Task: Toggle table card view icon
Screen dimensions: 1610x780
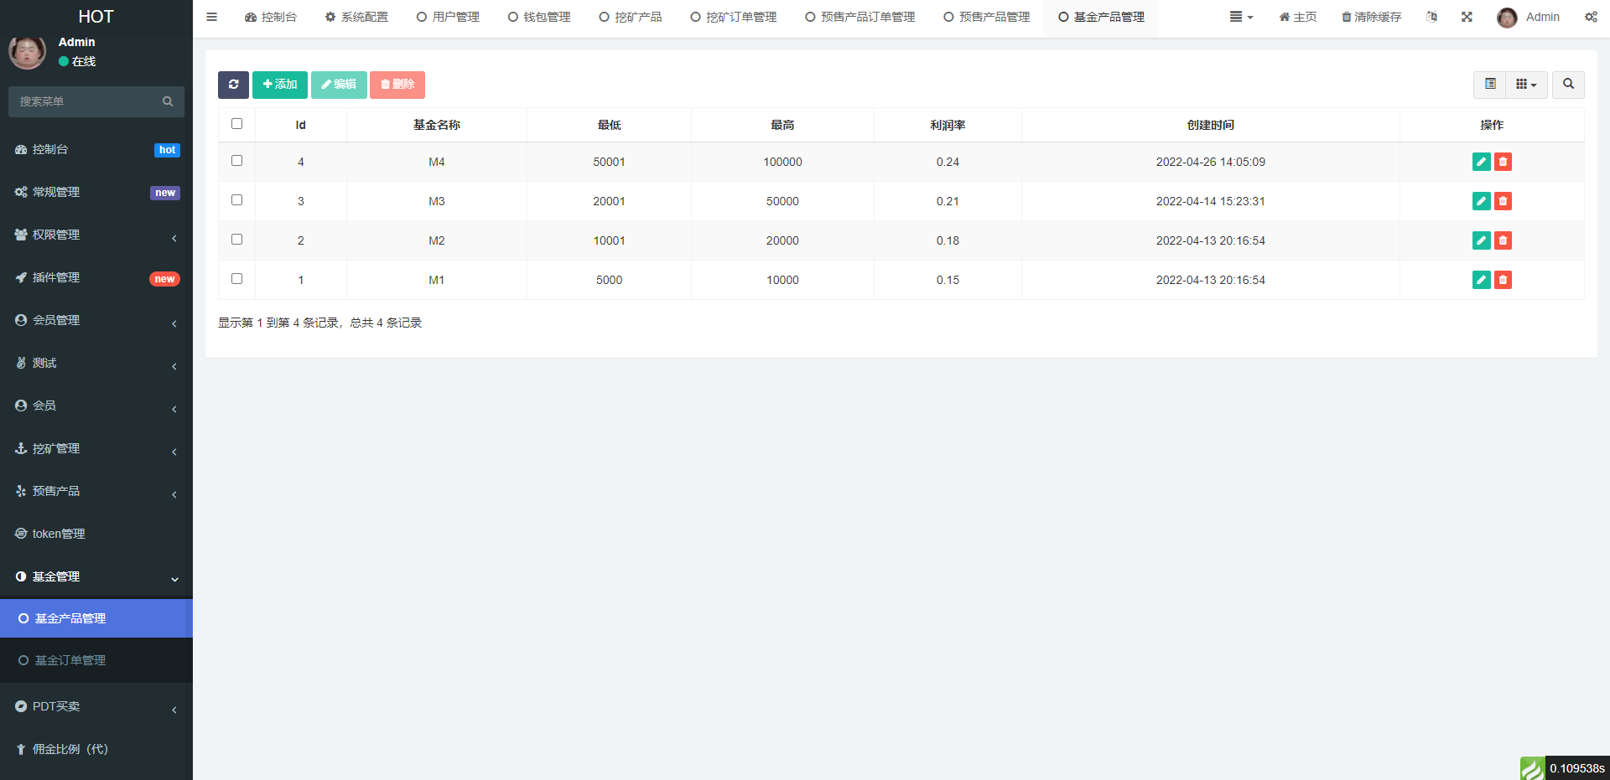Action: pos(1490,85)
